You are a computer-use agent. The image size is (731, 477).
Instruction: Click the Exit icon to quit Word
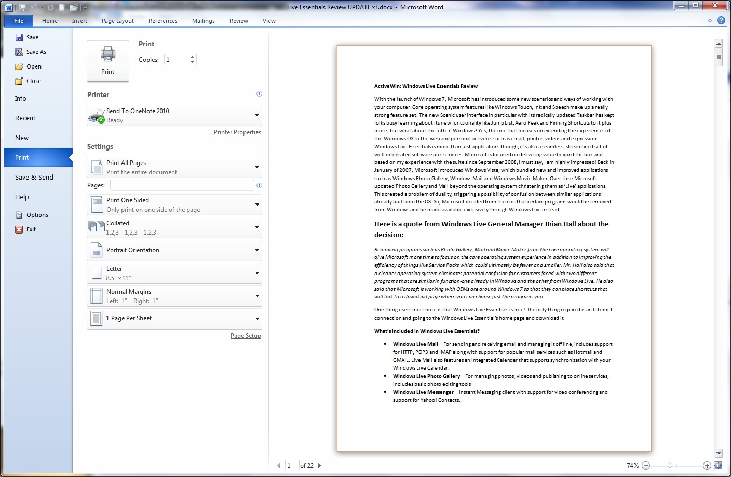coord(19,229)
